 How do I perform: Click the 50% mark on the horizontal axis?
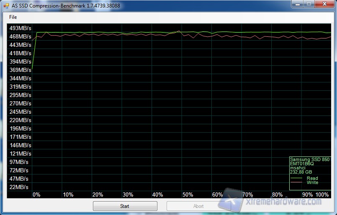coord(188,195)
